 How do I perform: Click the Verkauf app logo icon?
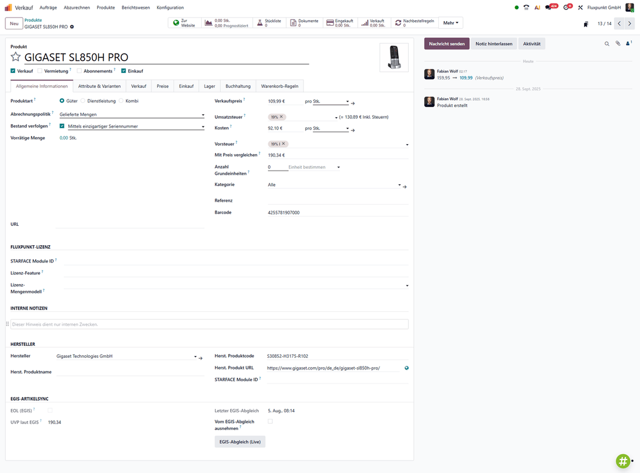8,7
